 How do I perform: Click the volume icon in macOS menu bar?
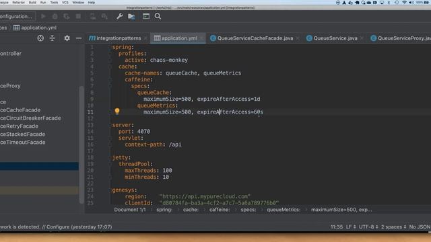(x=411, y=3)
